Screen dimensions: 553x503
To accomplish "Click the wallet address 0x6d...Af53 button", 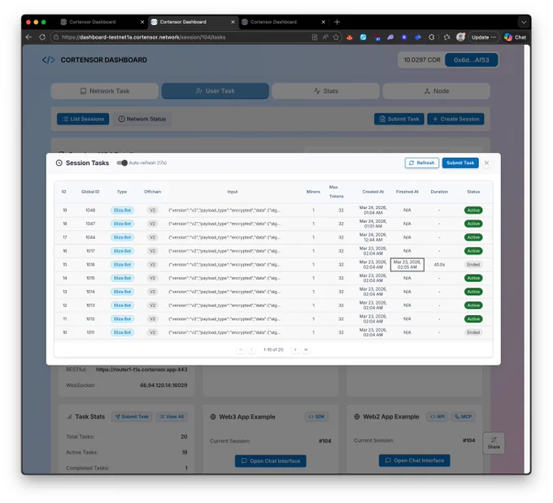I will coord(472,60).
